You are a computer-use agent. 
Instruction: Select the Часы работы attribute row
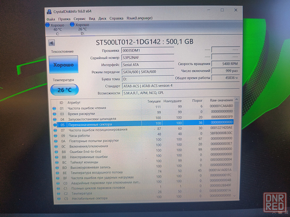click(143, 134)
